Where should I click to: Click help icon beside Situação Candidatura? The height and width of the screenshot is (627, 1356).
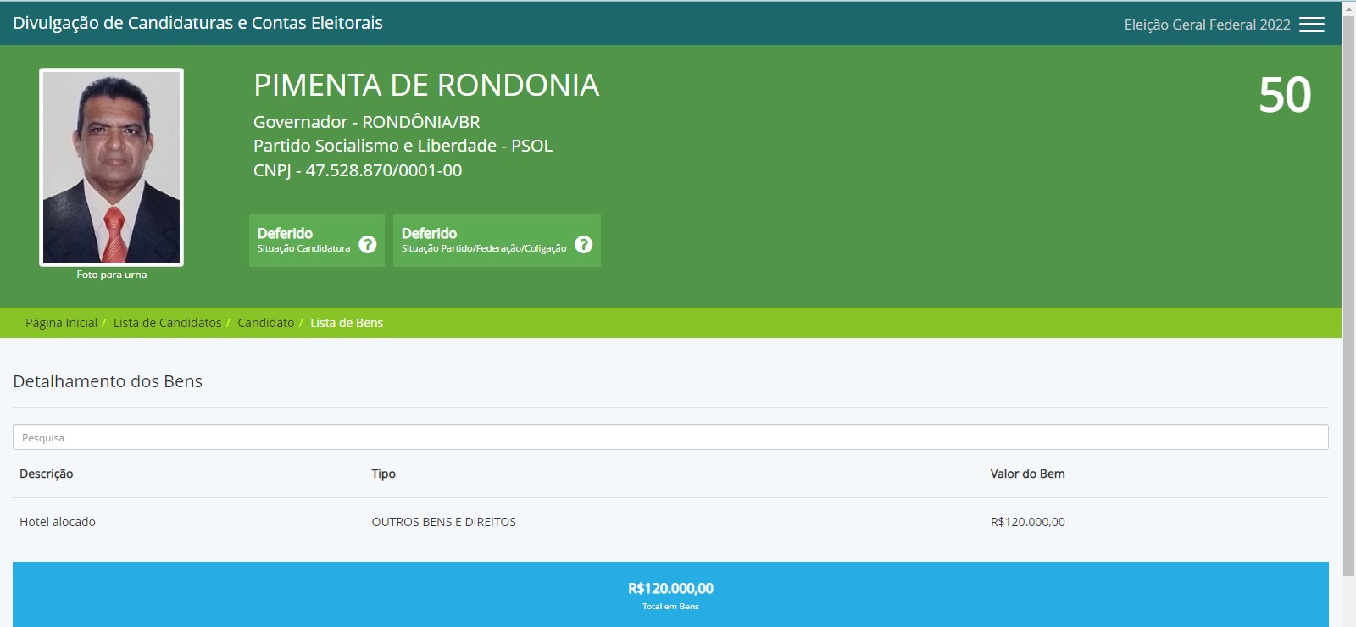(367, 244)
